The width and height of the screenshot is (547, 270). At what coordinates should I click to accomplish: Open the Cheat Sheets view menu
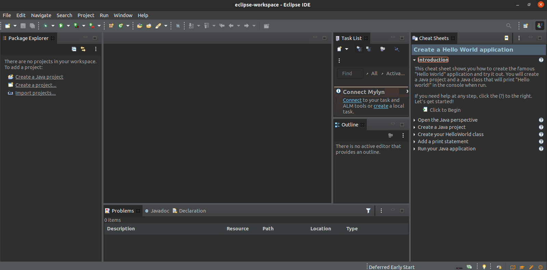519,38
